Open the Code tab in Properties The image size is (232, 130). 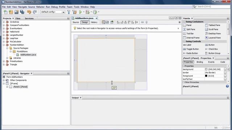tap(223, 62)
